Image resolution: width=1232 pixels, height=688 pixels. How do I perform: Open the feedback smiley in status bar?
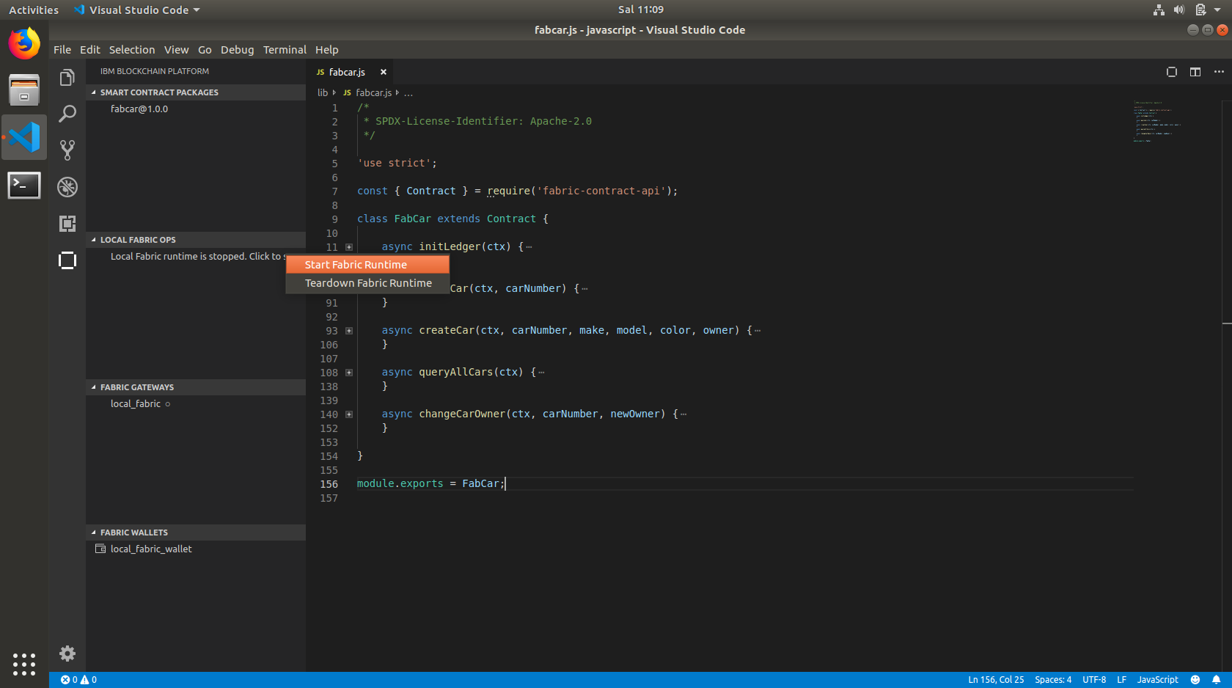click(x=1195, y=680)
